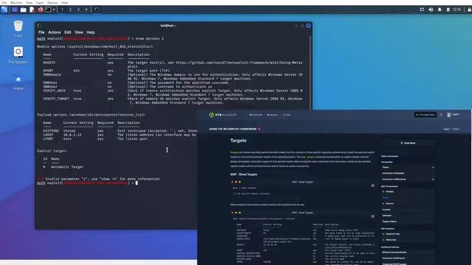The width and height of the screenshot is (472, 265).
Task: Open Introduction to Metasploit contents entry
Action: pyautogui.click(x=393, y=173)
